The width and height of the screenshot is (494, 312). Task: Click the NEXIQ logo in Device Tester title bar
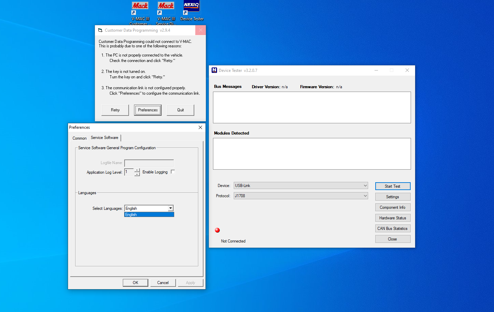[x=214, y=70]
